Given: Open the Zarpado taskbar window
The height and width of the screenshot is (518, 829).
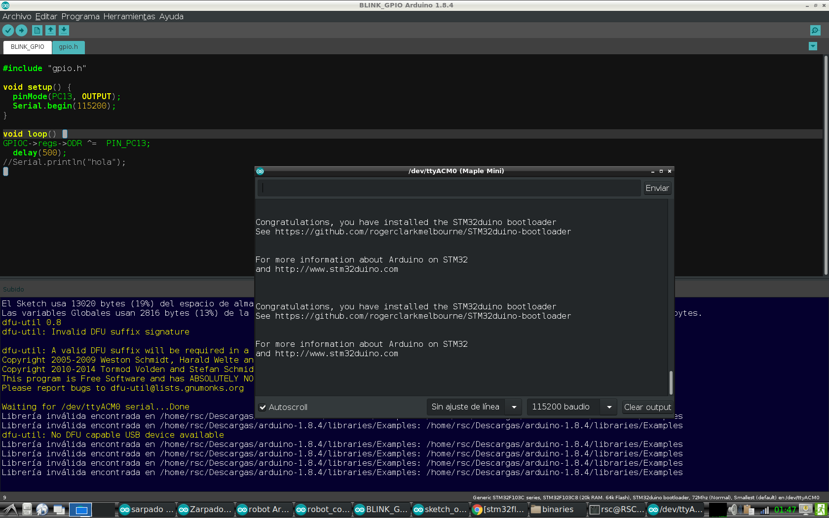Looking at the screenshot, I should pos(205,510).
